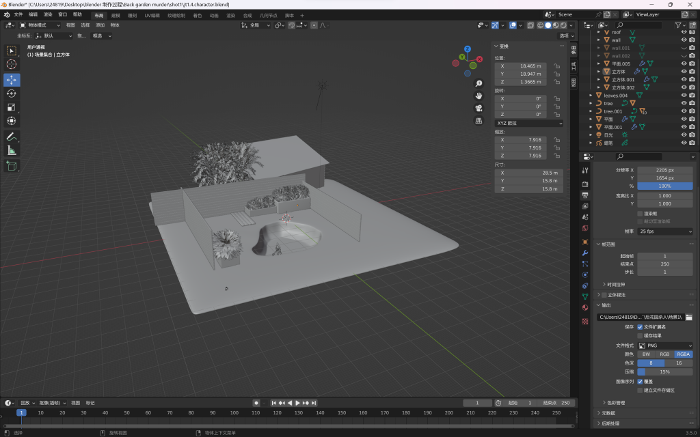
Task: Select the Rotate tool in the viewport toolbar
Action: point(12,93)
